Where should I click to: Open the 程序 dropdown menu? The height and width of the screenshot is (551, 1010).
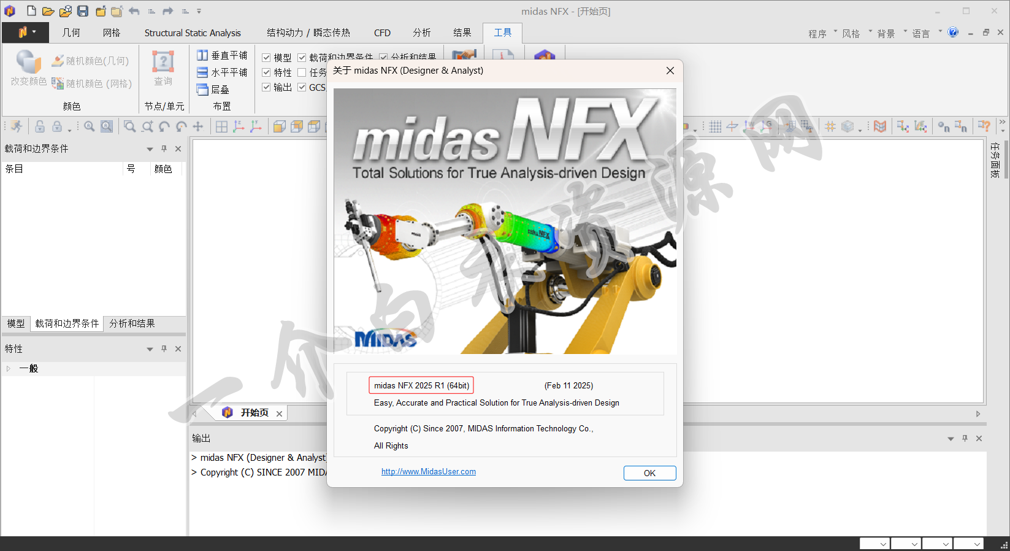tap(822, 33)
